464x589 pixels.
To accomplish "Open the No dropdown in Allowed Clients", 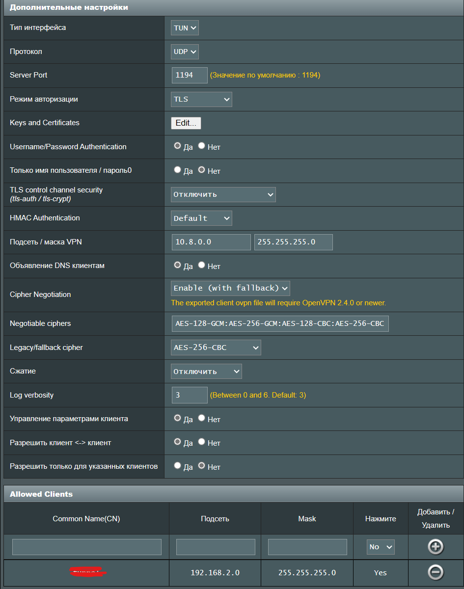I will point(381,547).
